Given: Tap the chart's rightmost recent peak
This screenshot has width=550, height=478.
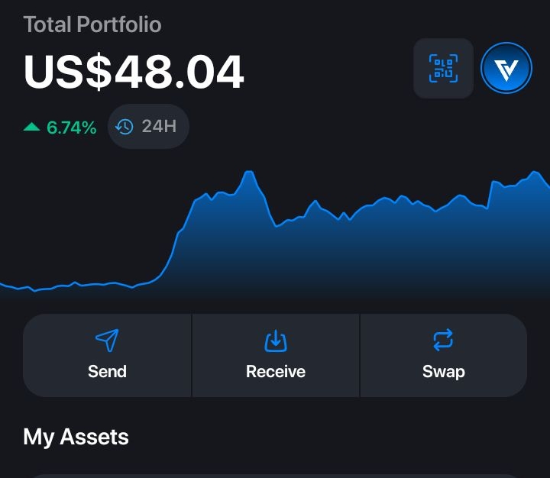Looking at the screenshot, I should click(x=535, y=173).
